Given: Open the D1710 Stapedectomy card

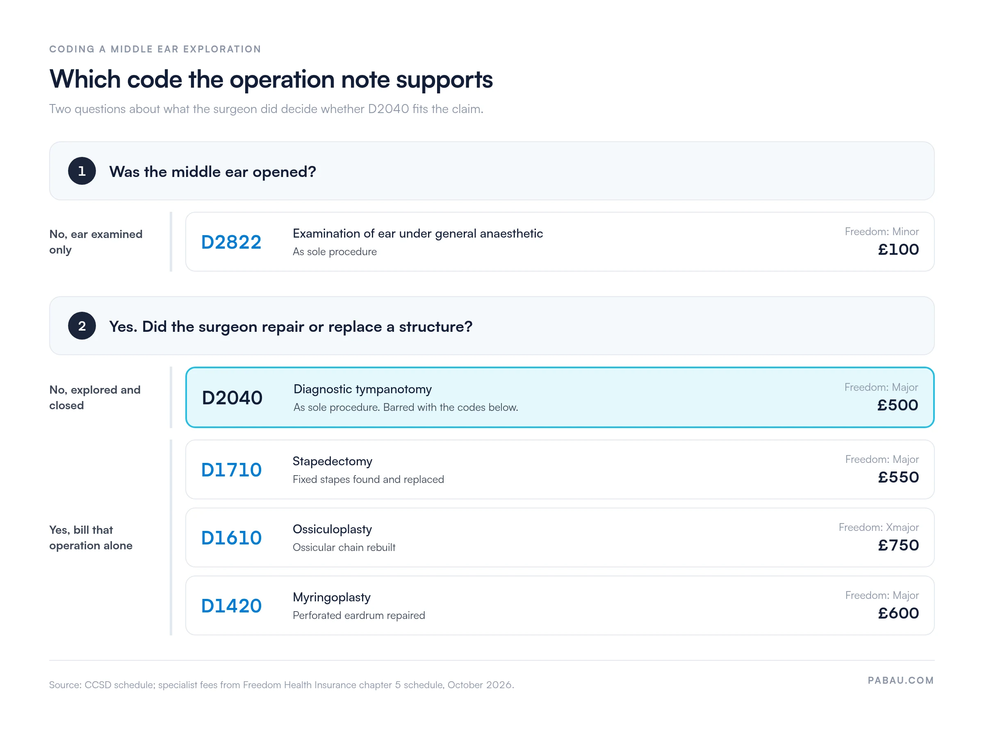Looking at the screenshot, I should coord(560,470).
